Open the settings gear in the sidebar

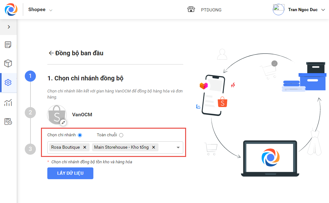(8, 83)
